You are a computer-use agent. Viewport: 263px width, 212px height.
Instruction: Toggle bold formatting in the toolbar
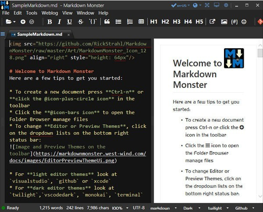[49, 22]
